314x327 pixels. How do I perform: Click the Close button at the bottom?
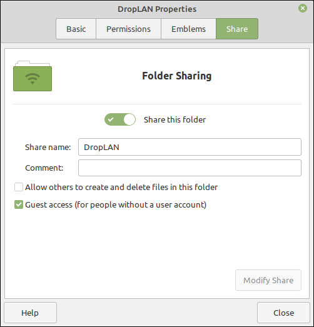(x=283, y=313)
